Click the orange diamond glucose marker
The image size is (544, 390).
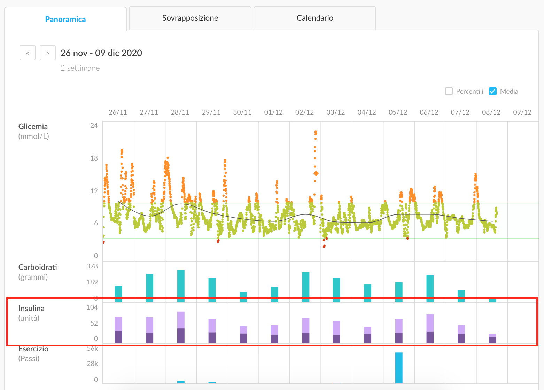tap(316, 173)
